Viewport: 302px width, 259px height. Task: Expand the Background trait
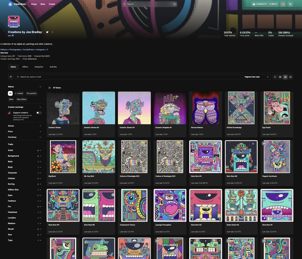point(25,156)
